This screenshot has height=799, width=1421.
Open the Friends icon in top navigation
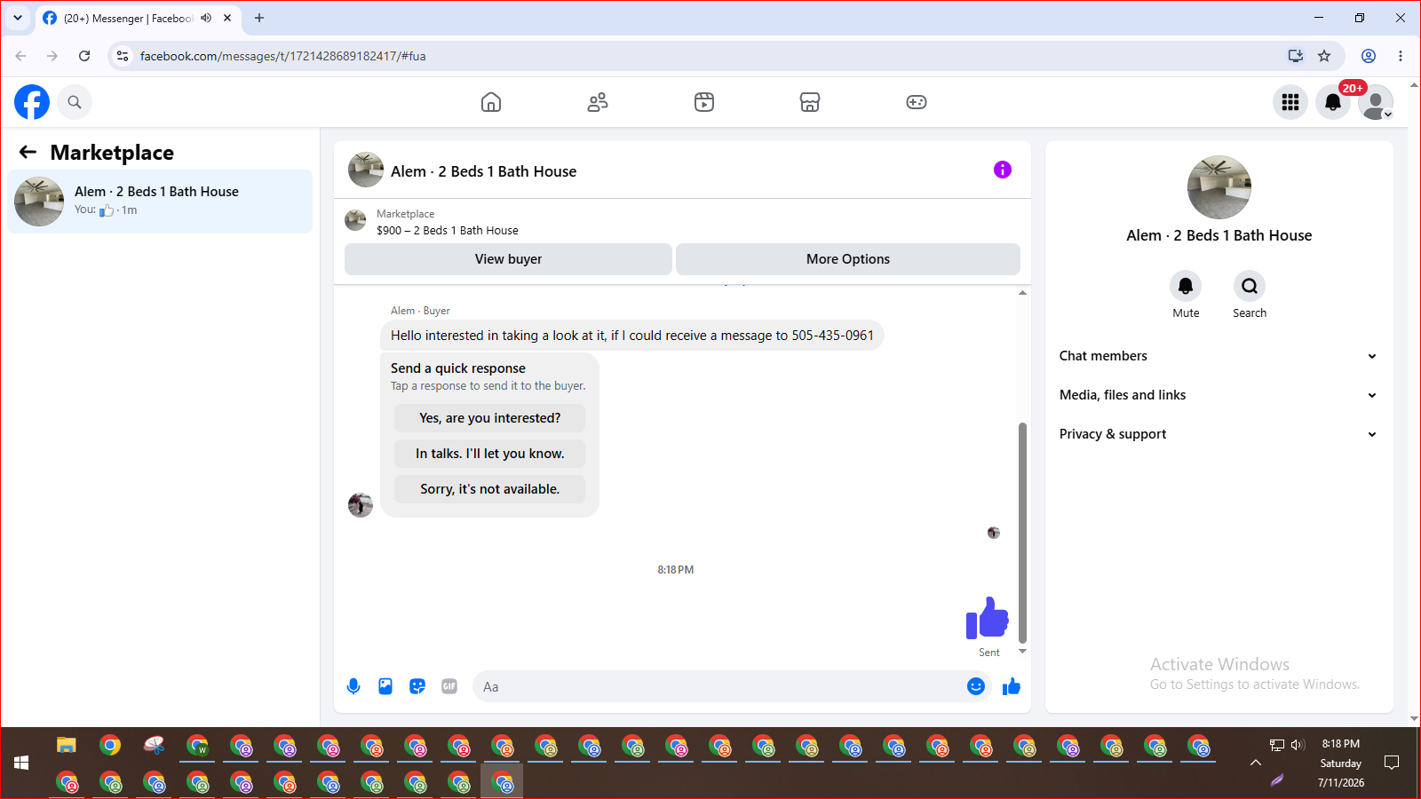click(598, 102)
